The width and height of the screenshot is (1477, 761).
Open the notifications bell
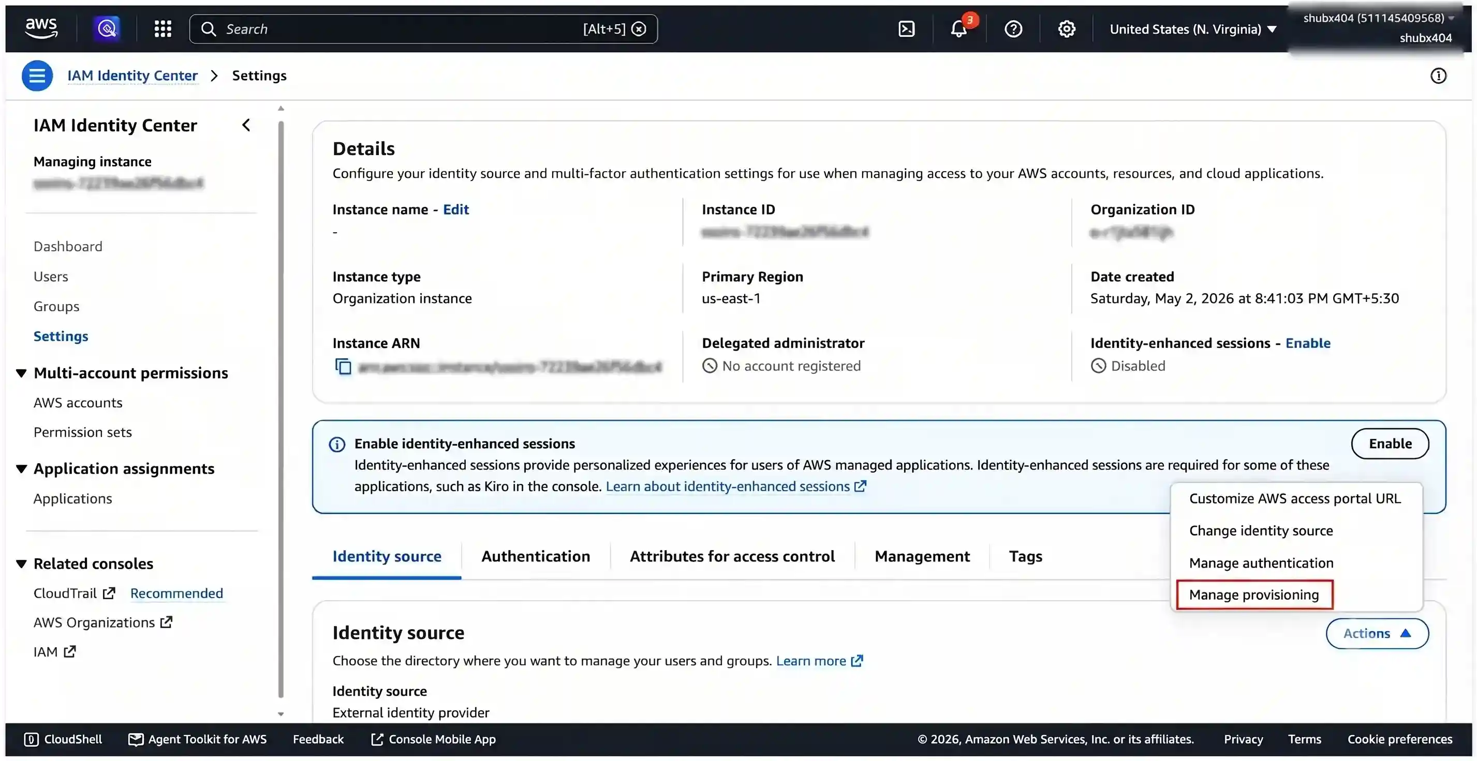(x=959, y=28)
